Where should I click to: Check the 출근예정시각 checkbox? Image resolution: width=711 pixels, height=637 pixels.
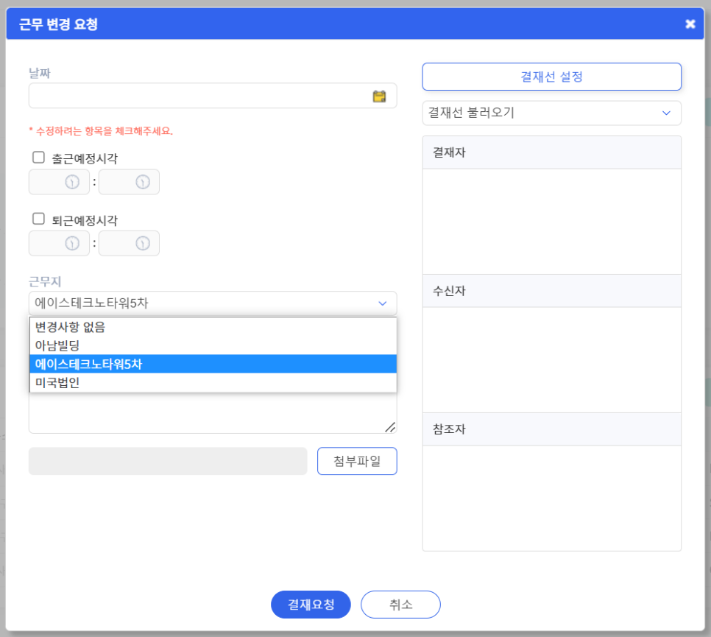click(x=38, y=158)
